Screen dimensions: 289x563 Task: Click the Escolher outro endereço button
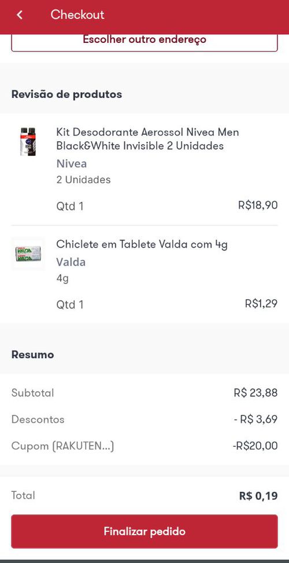point(144,42)
